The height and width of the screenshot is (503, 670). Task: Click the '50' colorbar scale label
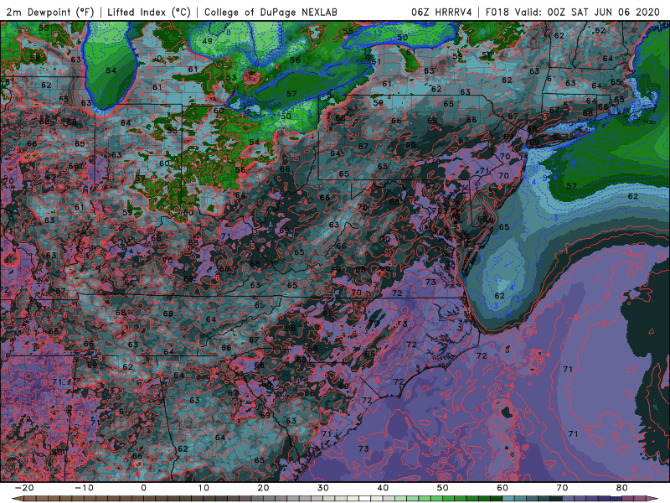click(443, 488)
